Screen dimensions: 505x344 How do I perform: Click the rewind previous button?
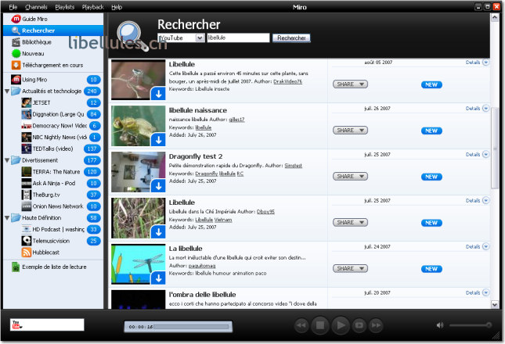[301, 325]
